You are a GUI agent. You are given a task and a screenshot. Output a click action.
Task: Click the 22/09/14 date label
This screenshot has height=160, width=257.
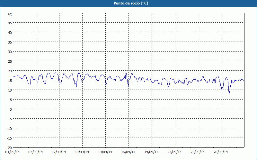pyautogui.click(x=174, y=152)
